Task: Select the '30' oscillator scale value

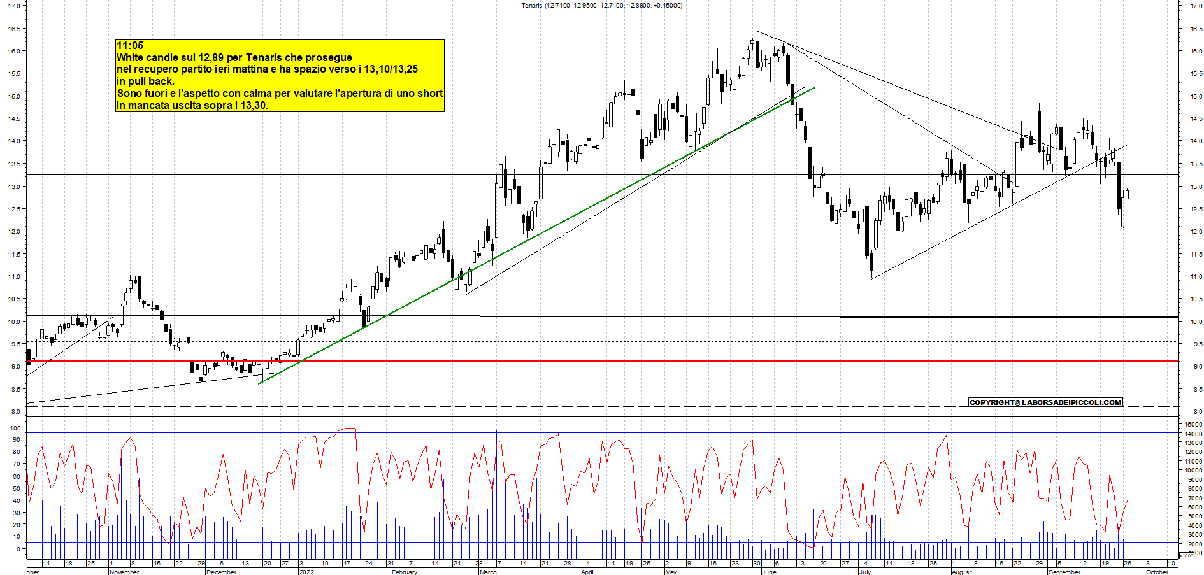Action: tap(17, 513)
